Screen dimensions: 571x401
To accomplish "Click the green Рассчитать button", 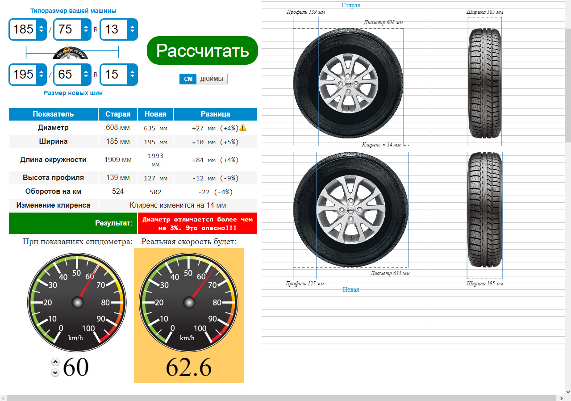I will click(202, 50).
